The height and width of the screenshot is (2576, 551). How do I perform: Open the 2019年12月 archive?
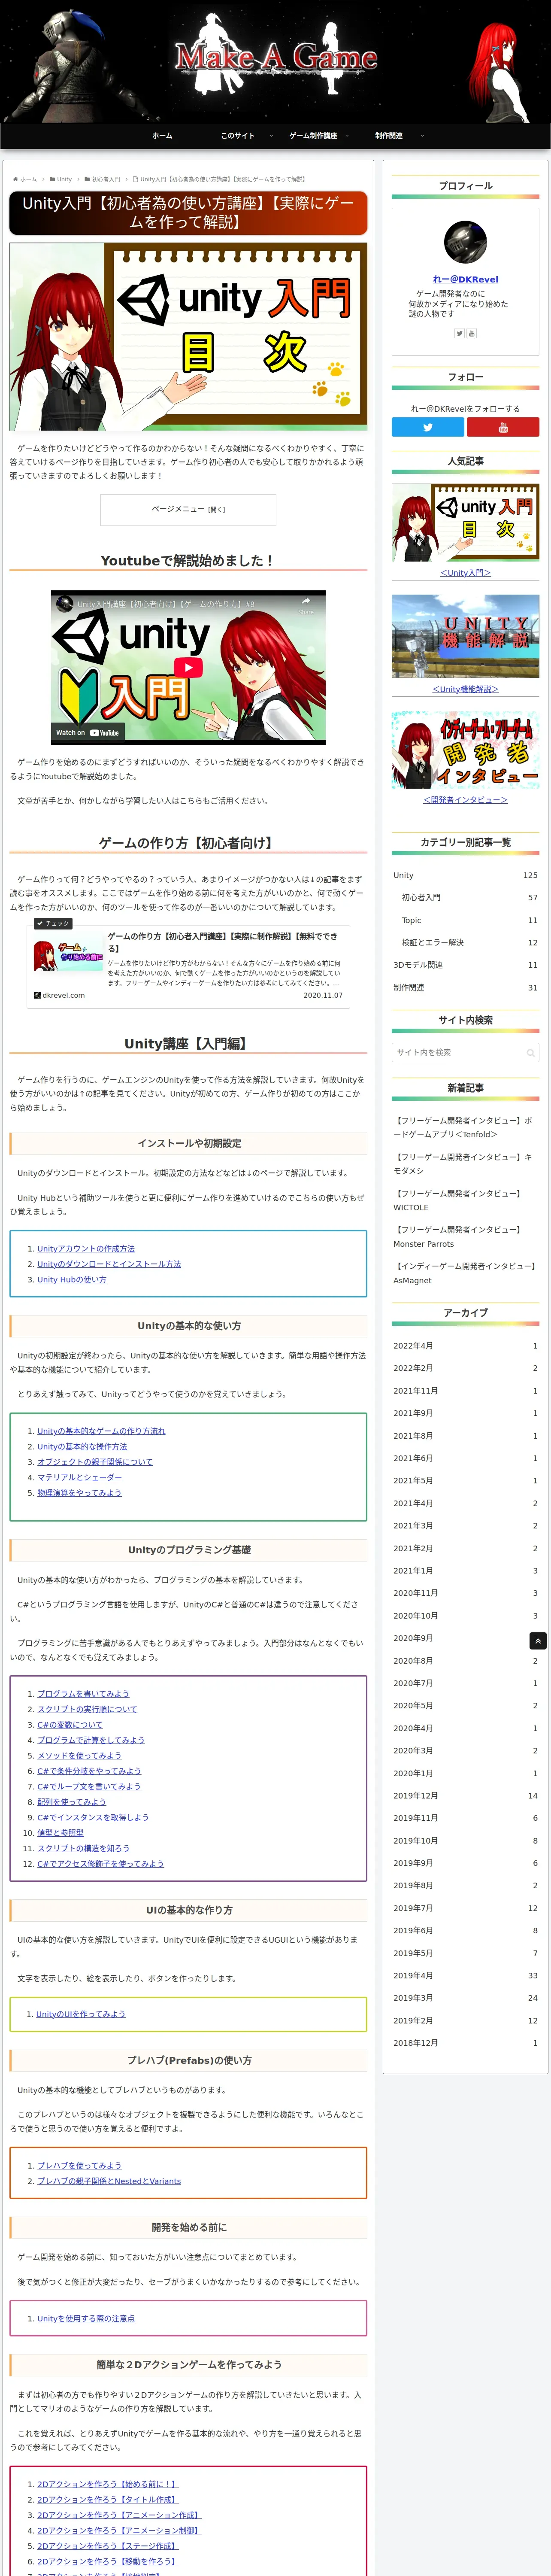pyautogui.click(x=465, y=1795)
